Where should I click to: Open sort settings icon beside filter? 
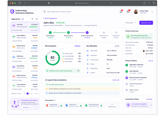pyautogui.click(x=37, y=19)
